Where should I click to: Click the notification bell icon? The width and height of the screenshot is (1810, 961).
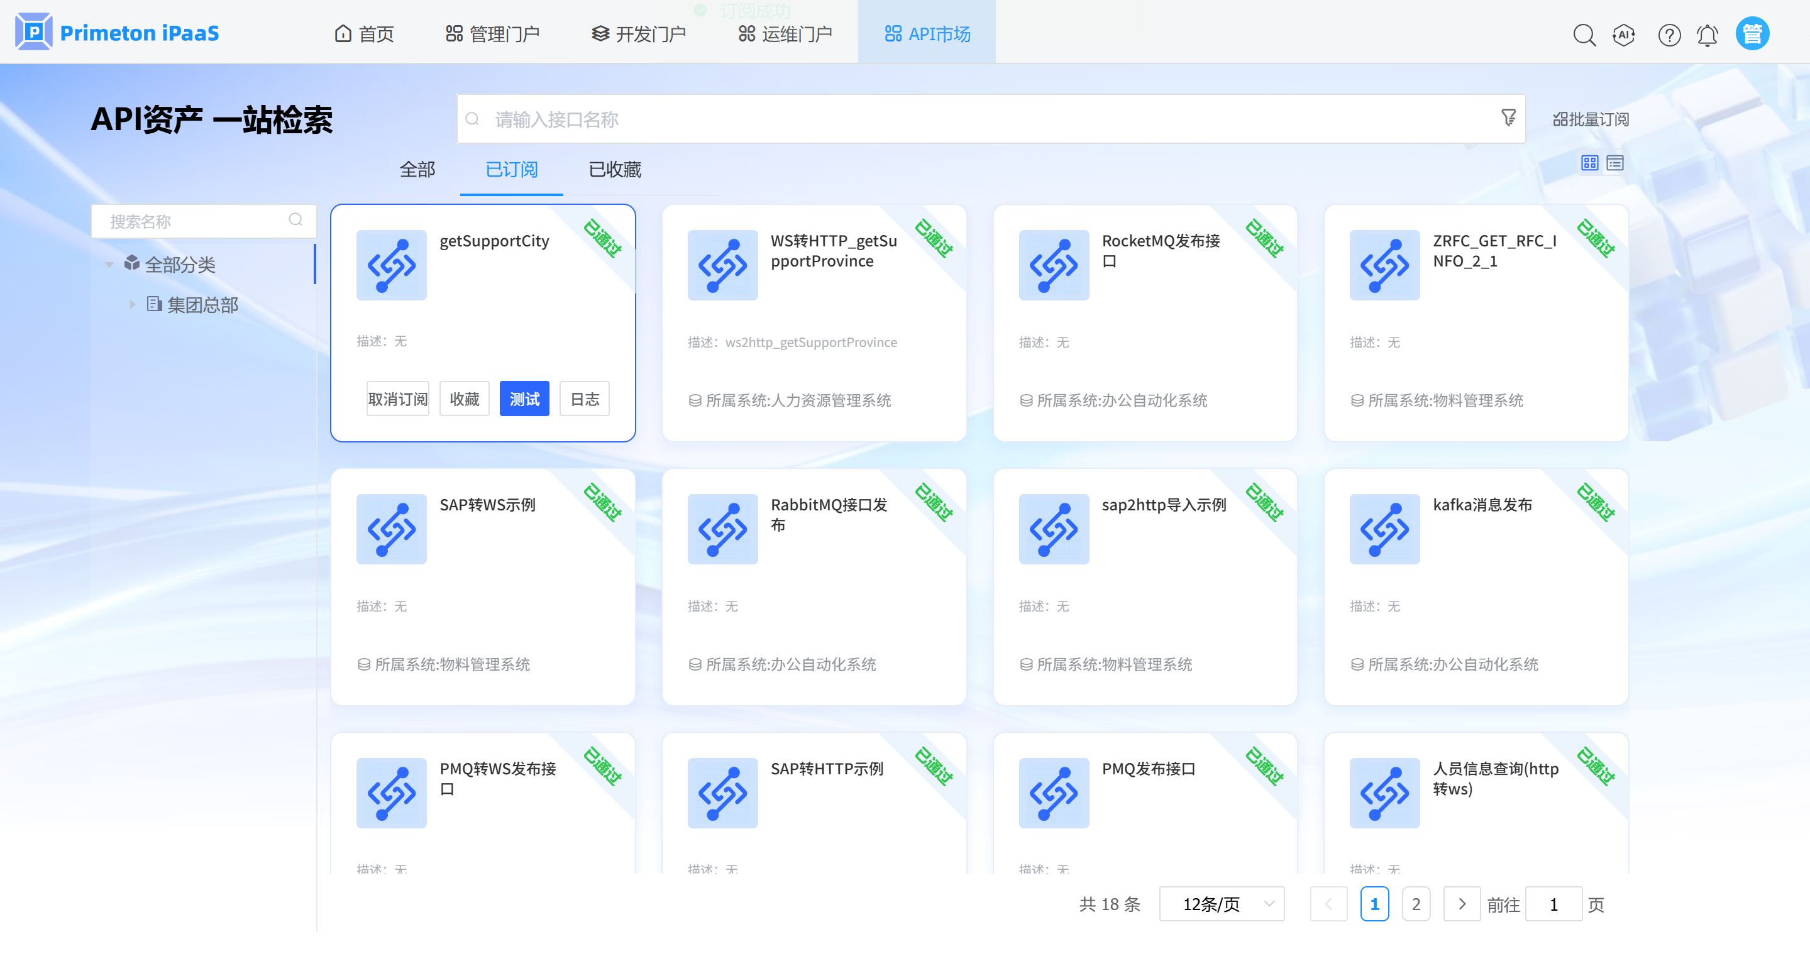point(1707,34)
